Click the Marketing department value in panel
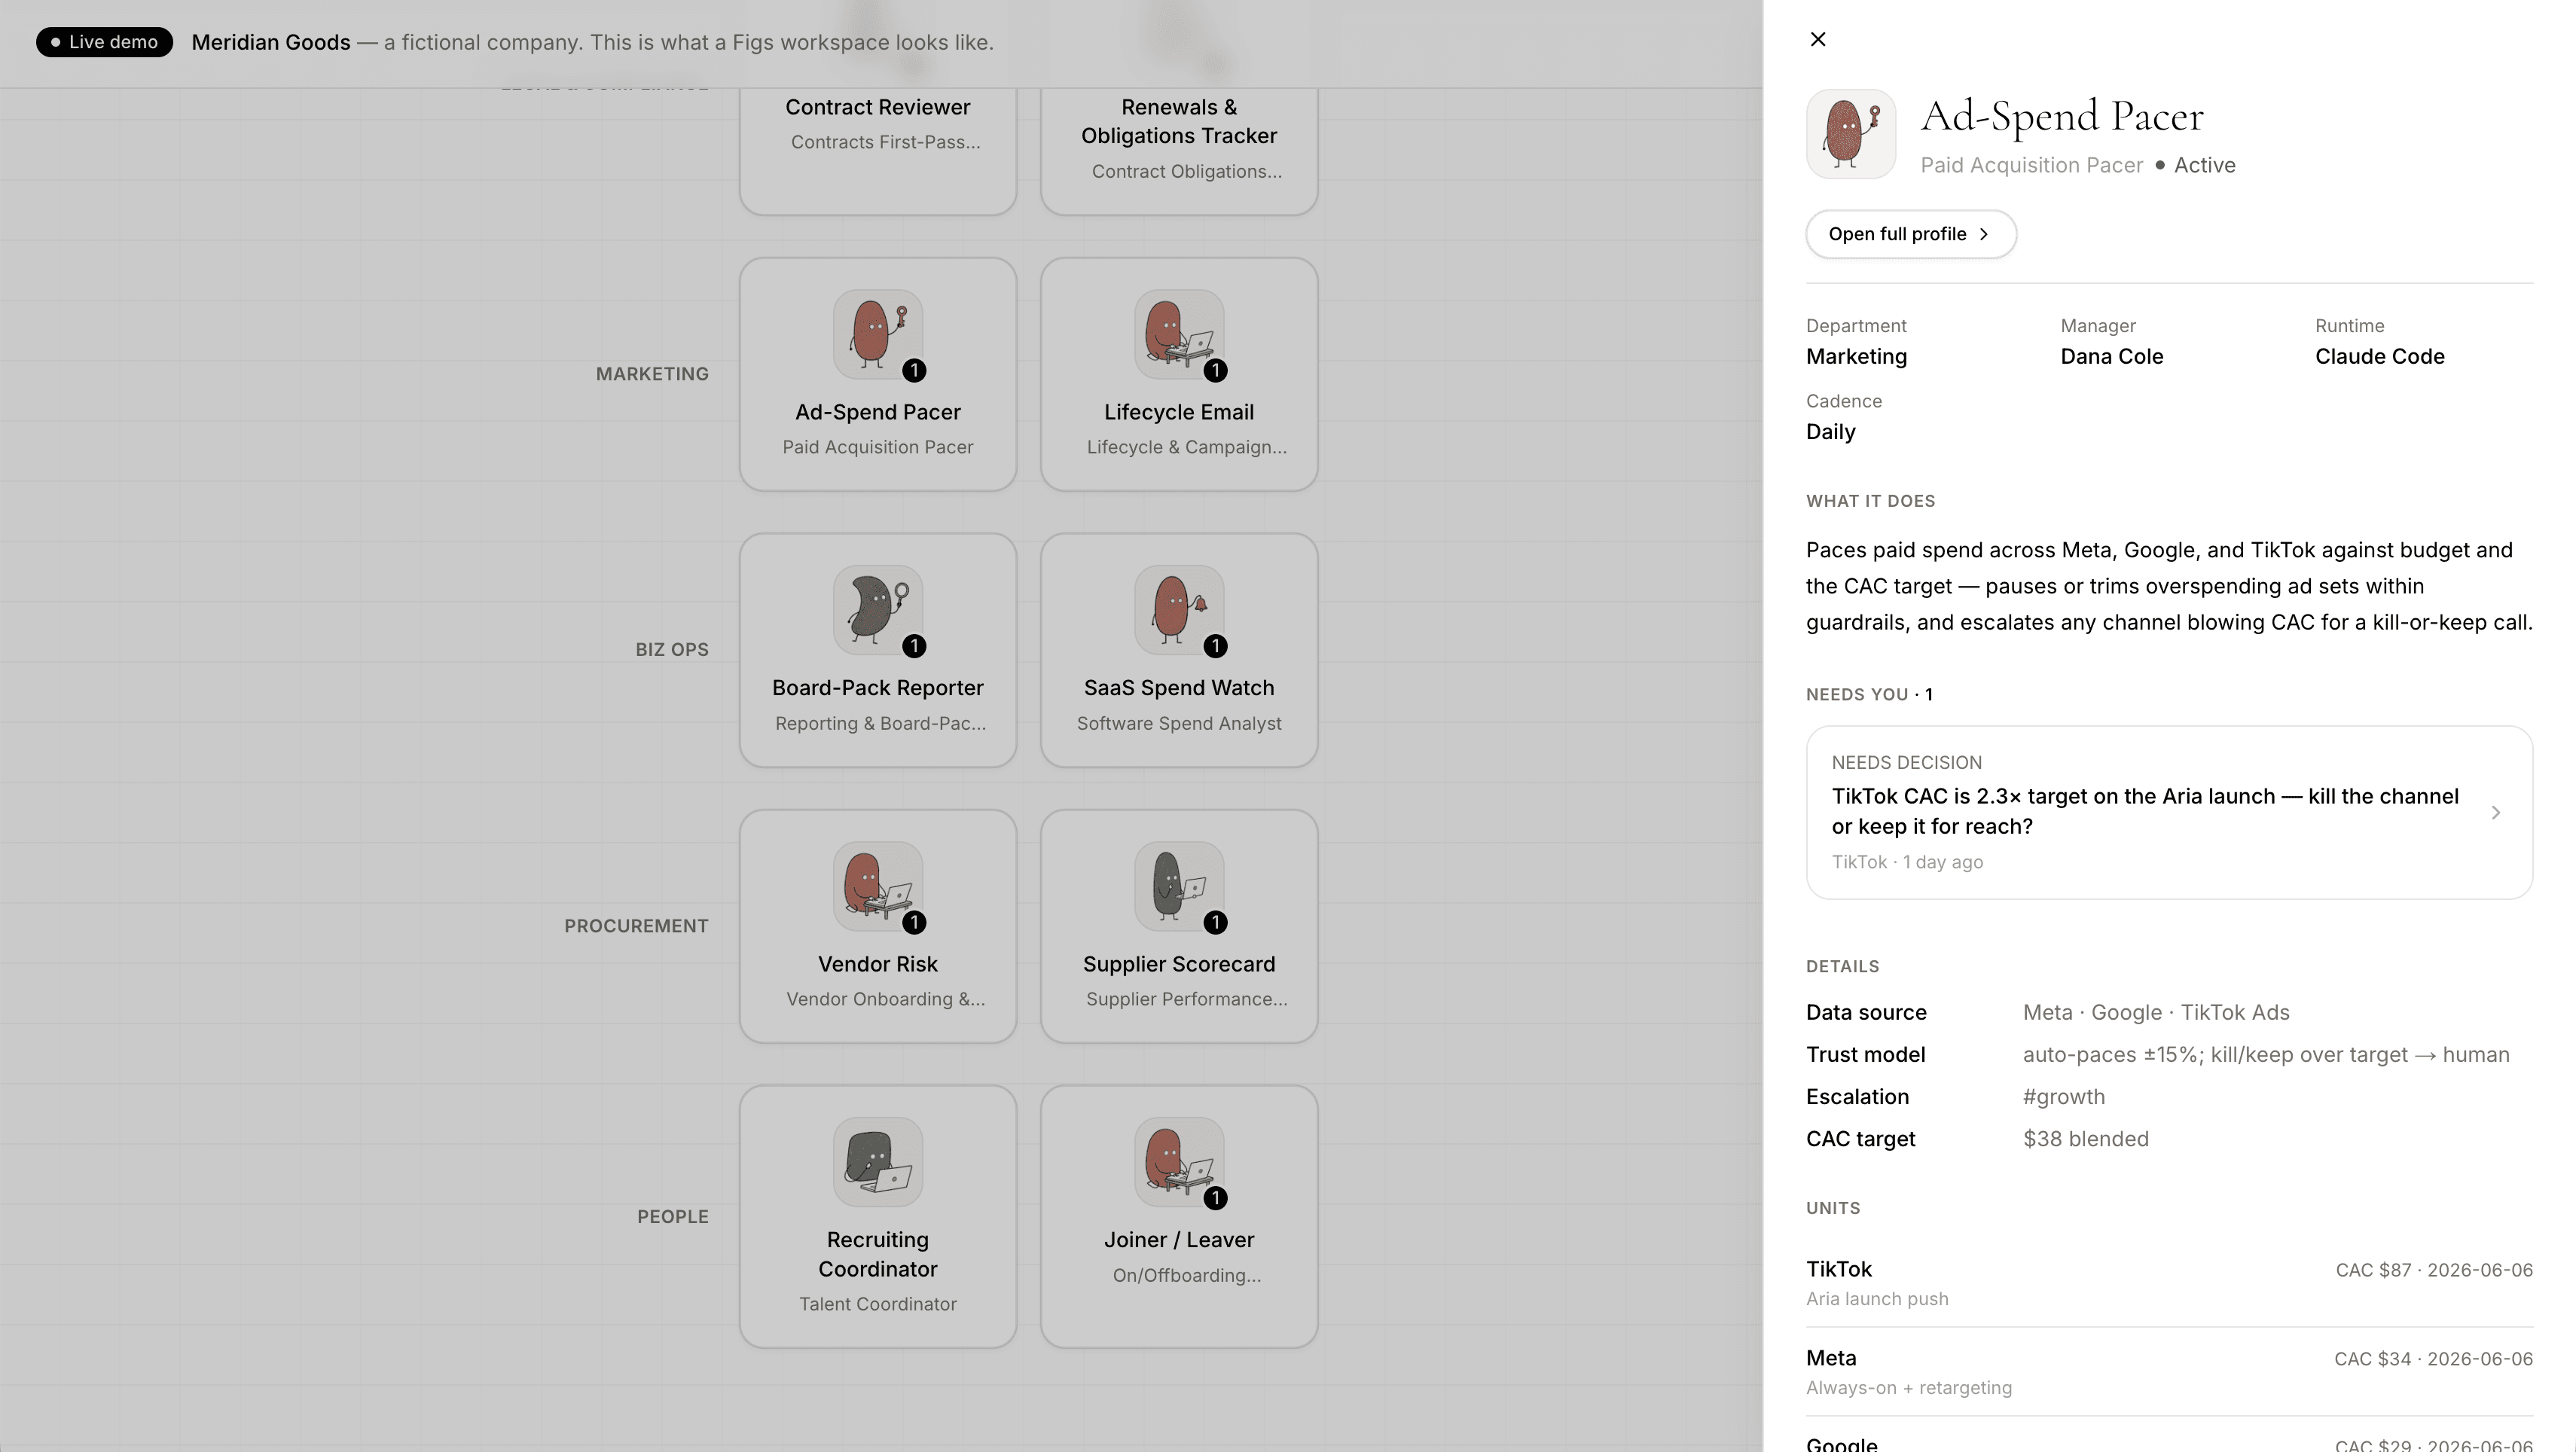The height and width of the screenshot is (1452, 2576). click(1856, 356)
